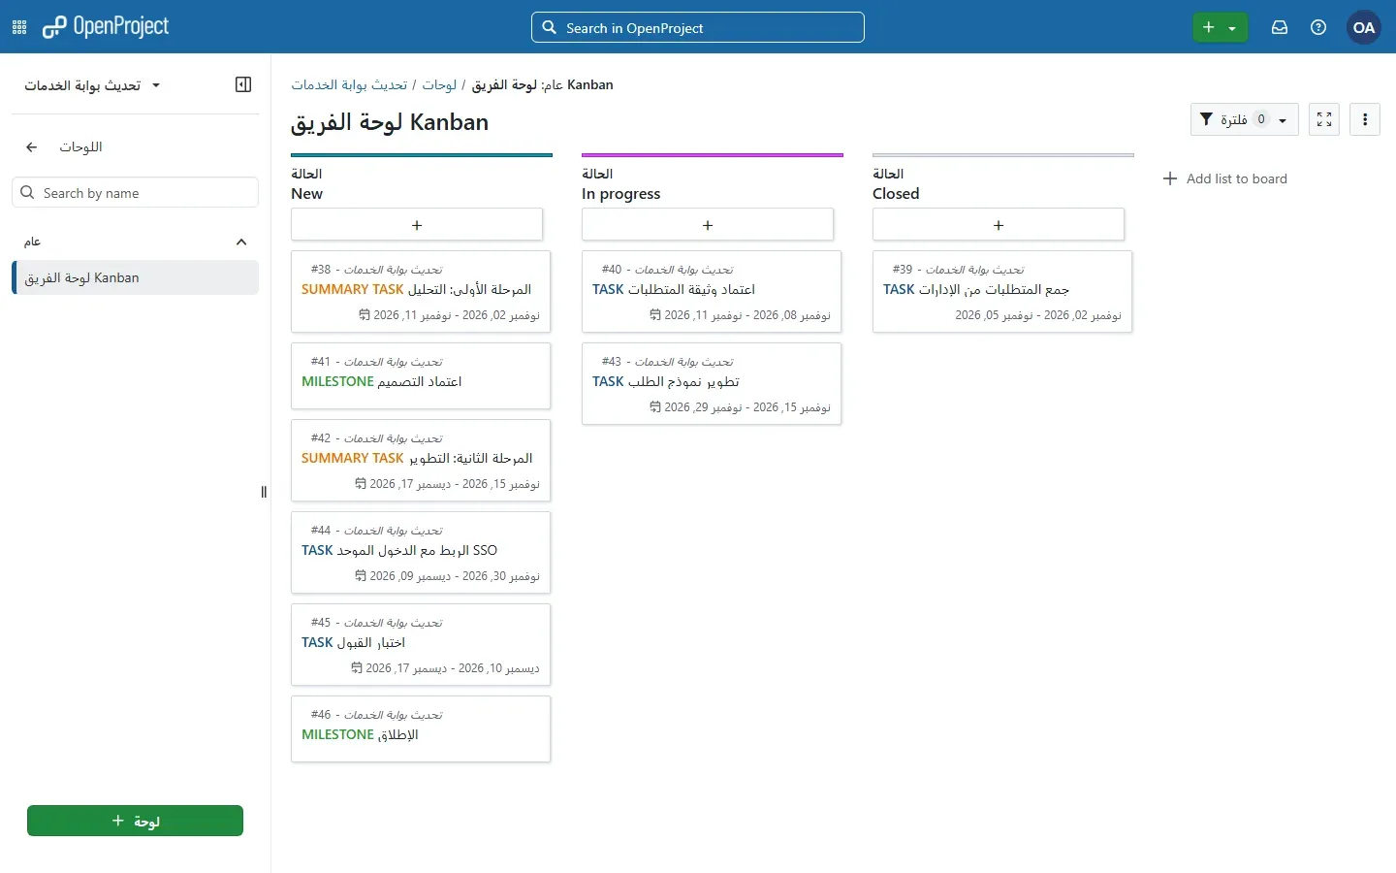The width and height of the screenshot is (1396, 873).
Task: Click the green لوحة + button
Action: tap(136, 821)
